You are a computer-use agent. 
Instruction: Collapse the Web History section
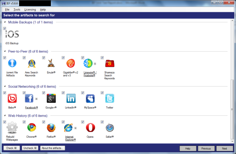coord(5,115)
